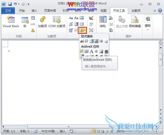Open macro security warning settings
This screenshot has height=135, width=164.
(x=33, y=30)
